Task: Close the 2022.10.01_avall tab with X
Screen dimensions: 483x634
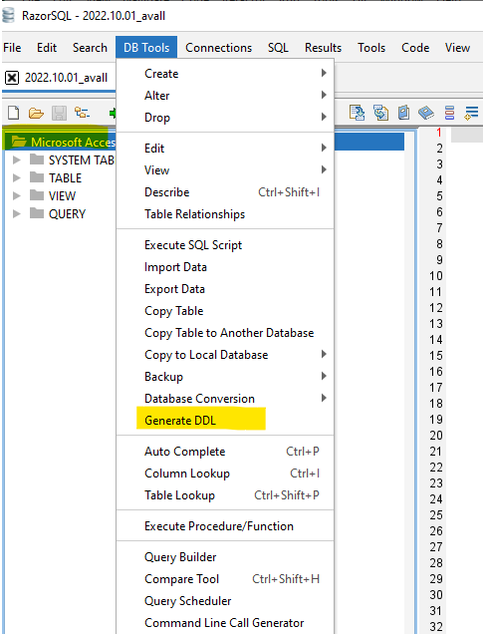Action: pyautogui.click(x=12, y=77)
